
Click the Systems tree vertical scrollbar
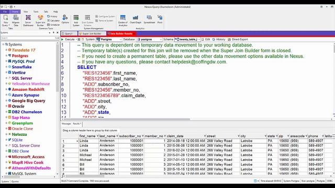pyautogui.click(x=57, y=68)
